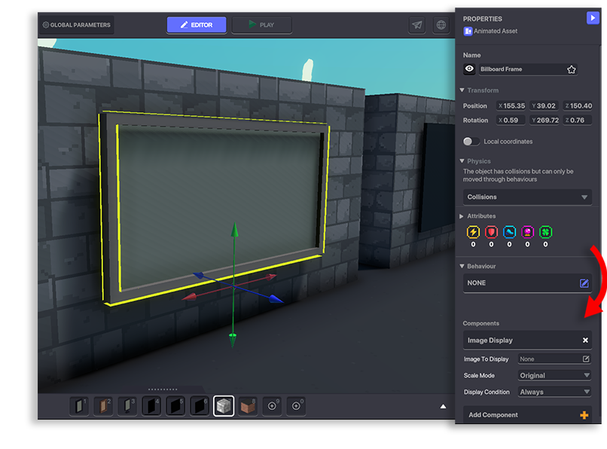This screenshot has width=607, height=449.
Task: Switch to Play mode tab
Action: point(261,25)
